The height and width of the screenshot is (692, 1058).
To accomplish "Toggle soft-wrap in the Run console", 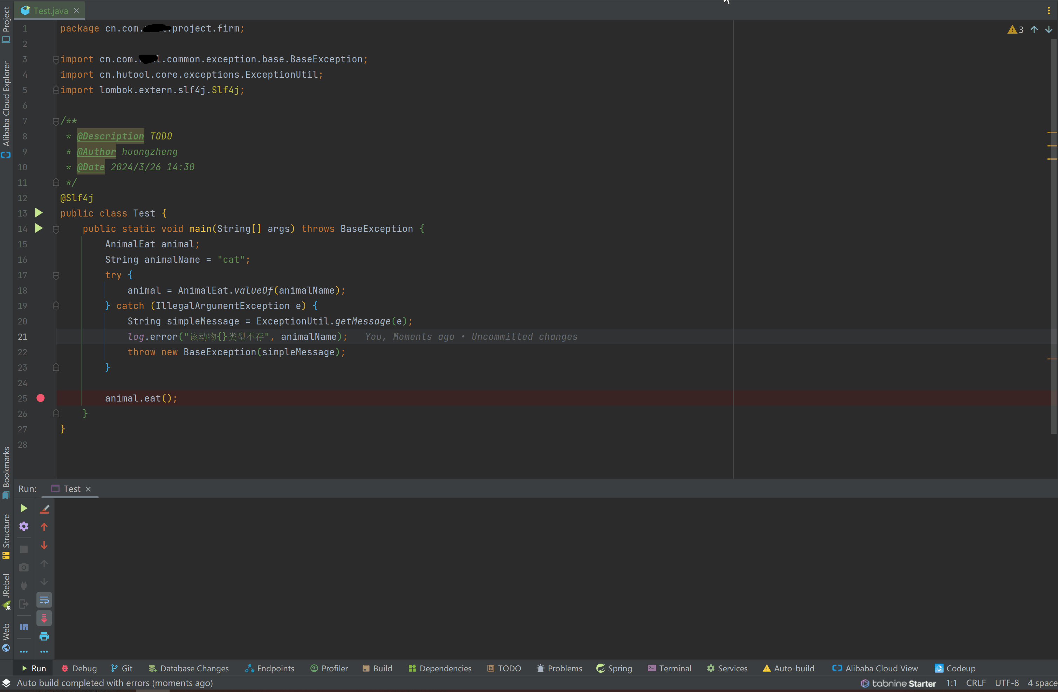I will [44, 600].
